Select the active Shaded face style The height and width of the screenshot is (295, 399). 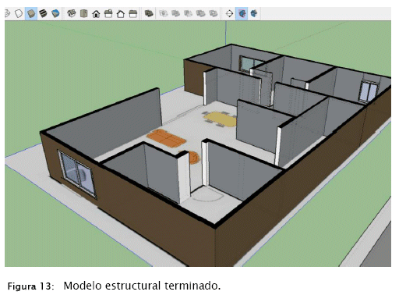pyautogui.click(x=31, y=13)
